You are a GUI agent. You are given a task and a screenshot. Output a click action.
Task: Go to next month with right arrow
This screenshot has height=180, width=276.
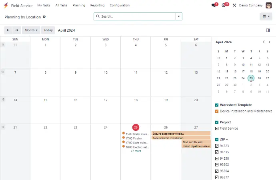tap(17, 30)
